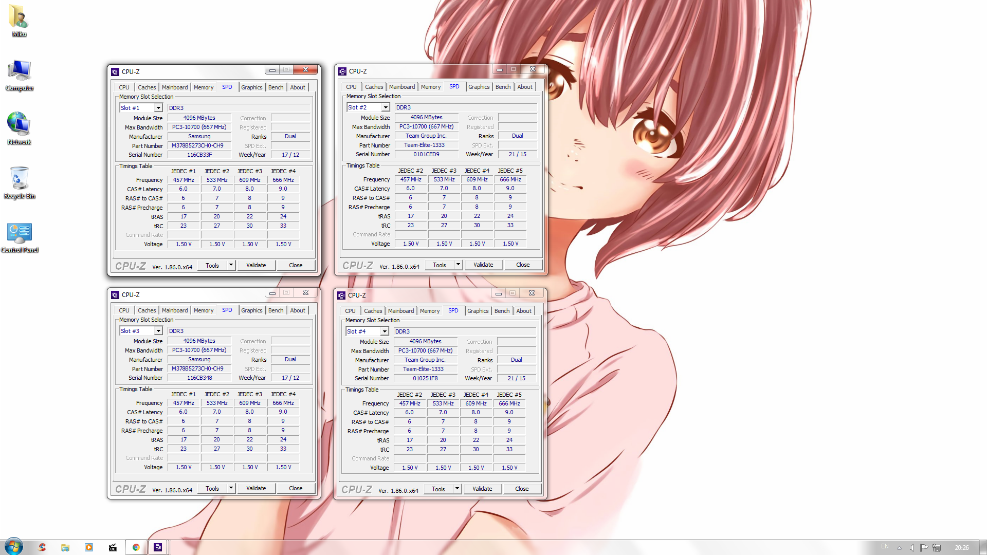Click Team-Elite-1333 part number in Slot #2
Viewport: 987px width, 555px height.
point(426,145)
